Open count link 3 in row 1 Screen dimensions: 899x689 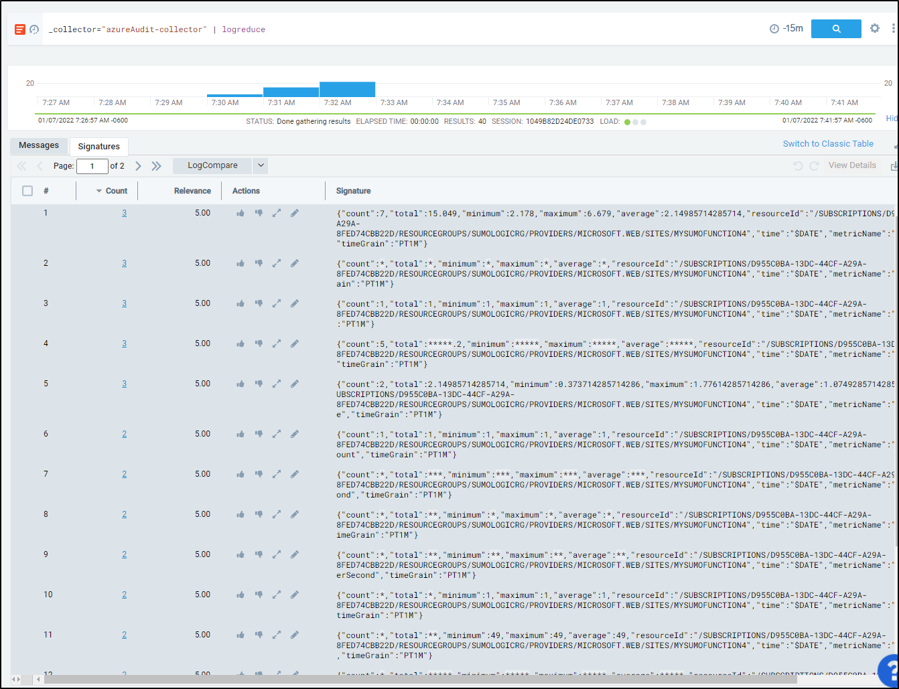(x=124, y=213)
